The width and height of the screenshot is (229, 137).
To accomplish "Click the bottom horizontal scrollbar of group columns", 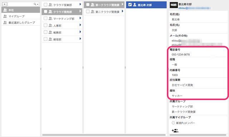I will (104, 135).
